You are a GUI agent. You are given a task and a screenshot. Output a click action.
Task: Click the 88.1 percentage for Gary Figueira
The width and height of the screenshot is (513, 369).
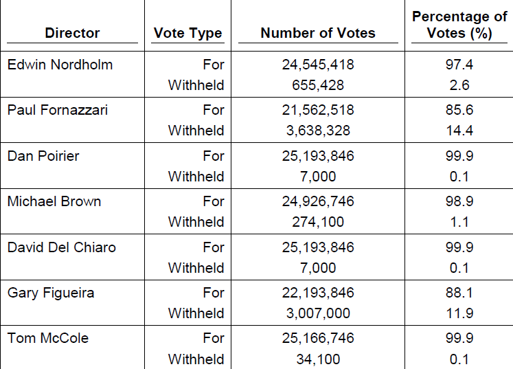[459, 293]
